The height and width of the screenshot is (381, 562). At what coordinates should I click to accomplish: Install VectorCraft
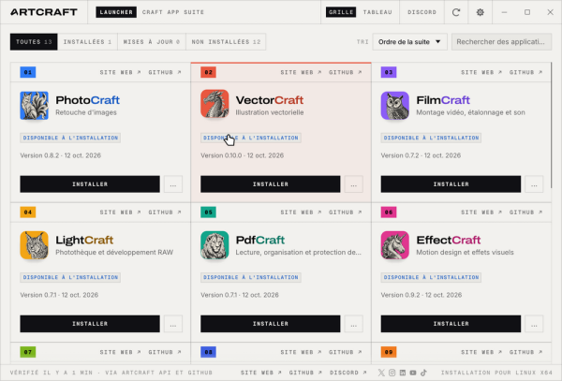[x=271, y=184]
